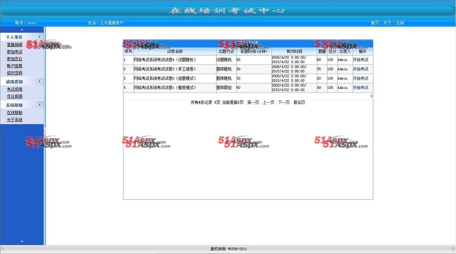Start exam 开始考试 for 试卷4
The width and height of the screenshot is (456, 254).
coord(361,60)
